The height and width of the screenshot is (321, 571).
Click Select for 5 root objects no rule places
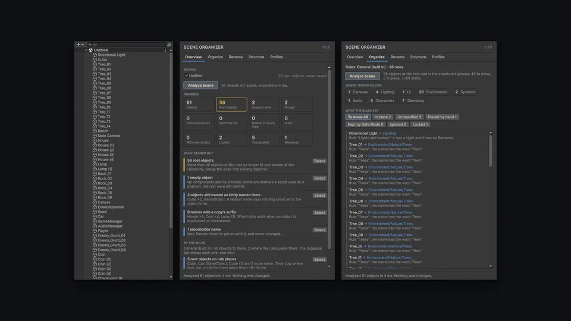click(319, 260)
